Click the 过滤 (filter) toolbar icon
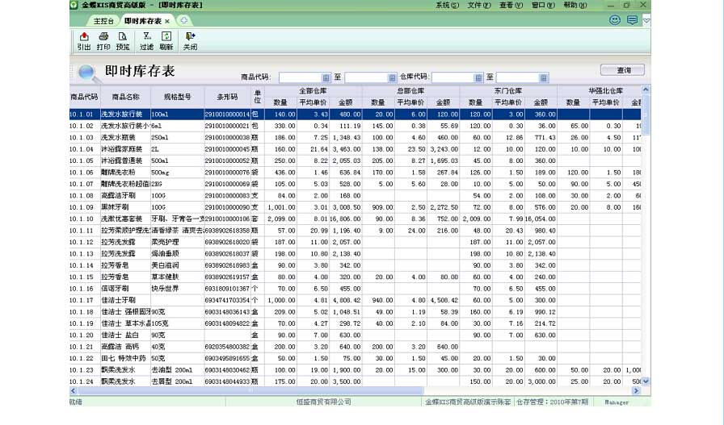Viewport: 724px width, 425px height. (x=146, y=41)
